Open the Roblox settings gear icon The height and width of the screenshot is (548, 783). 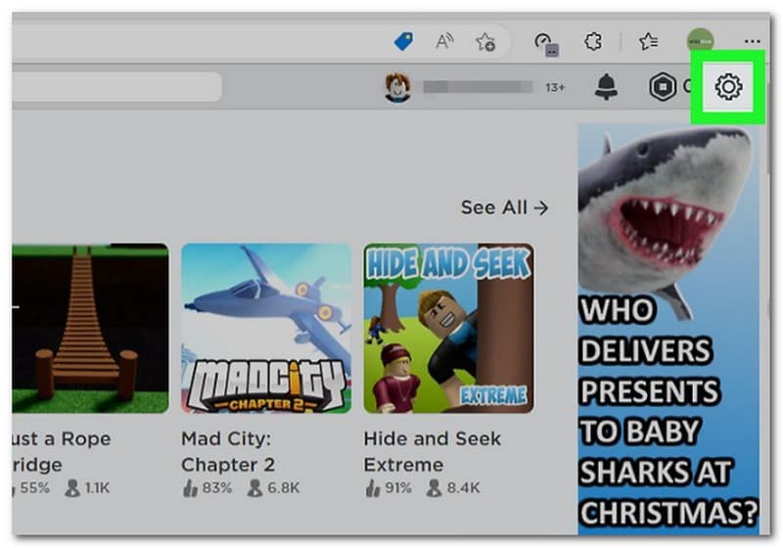click(728, 87)
